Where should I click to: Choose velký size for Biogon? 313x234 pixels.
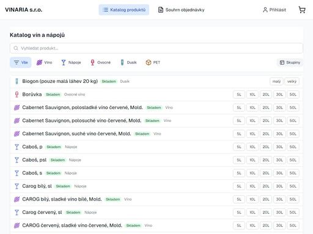coord(292,81)
